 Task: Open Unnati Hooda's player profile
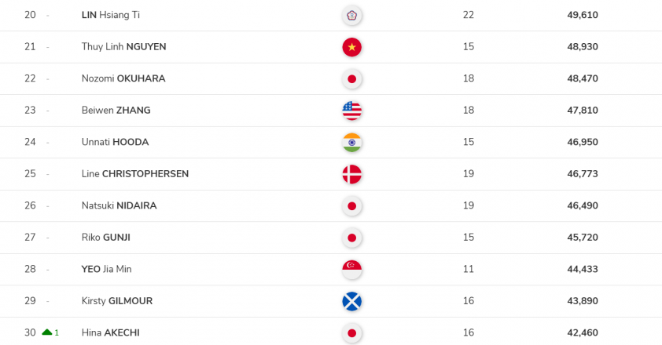[x=115, y=142]
